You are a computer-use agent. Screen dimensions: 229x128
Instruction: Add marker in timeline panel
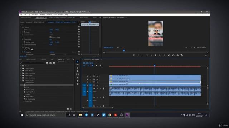pyautogui.click(x=96, y=65)
